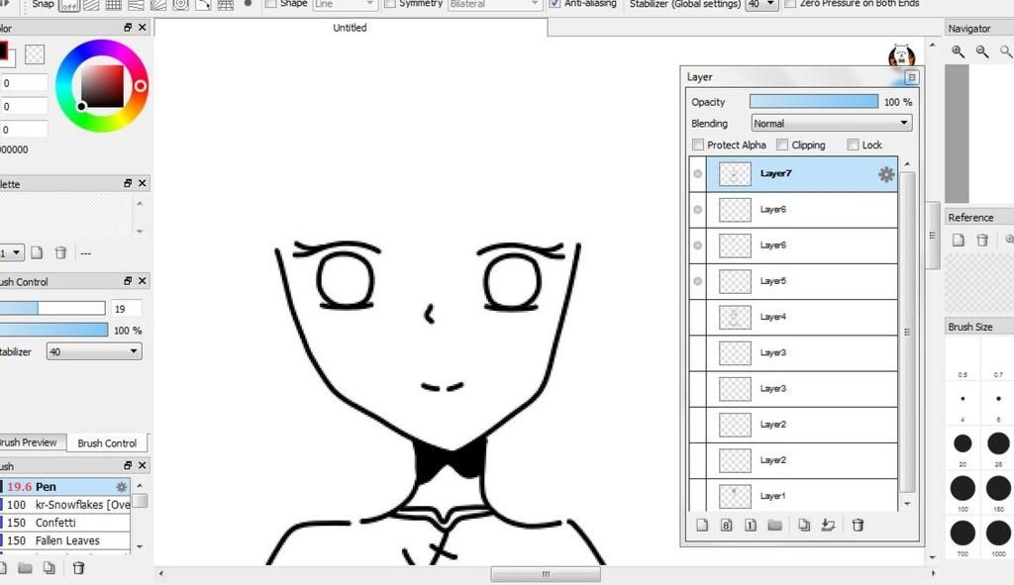Check Protect Alpha in Layer panel

tap(698, 145)
